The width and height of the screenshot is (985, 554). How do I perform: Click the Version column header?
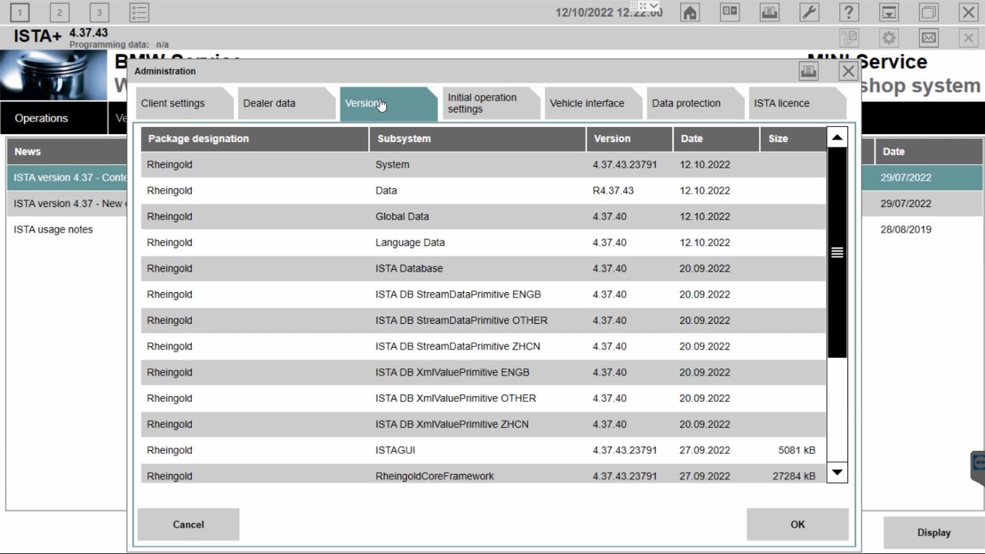[629, 139]
